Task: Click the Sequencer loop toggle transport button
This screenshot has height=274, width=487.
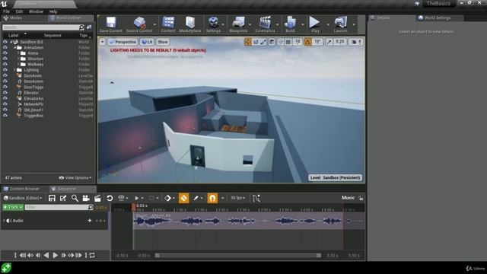Action: click(x=92, y=256)
